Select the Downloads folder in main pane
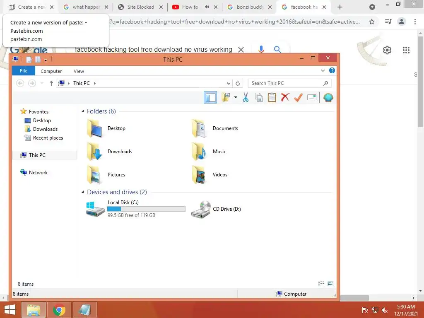 coord(95,152)
